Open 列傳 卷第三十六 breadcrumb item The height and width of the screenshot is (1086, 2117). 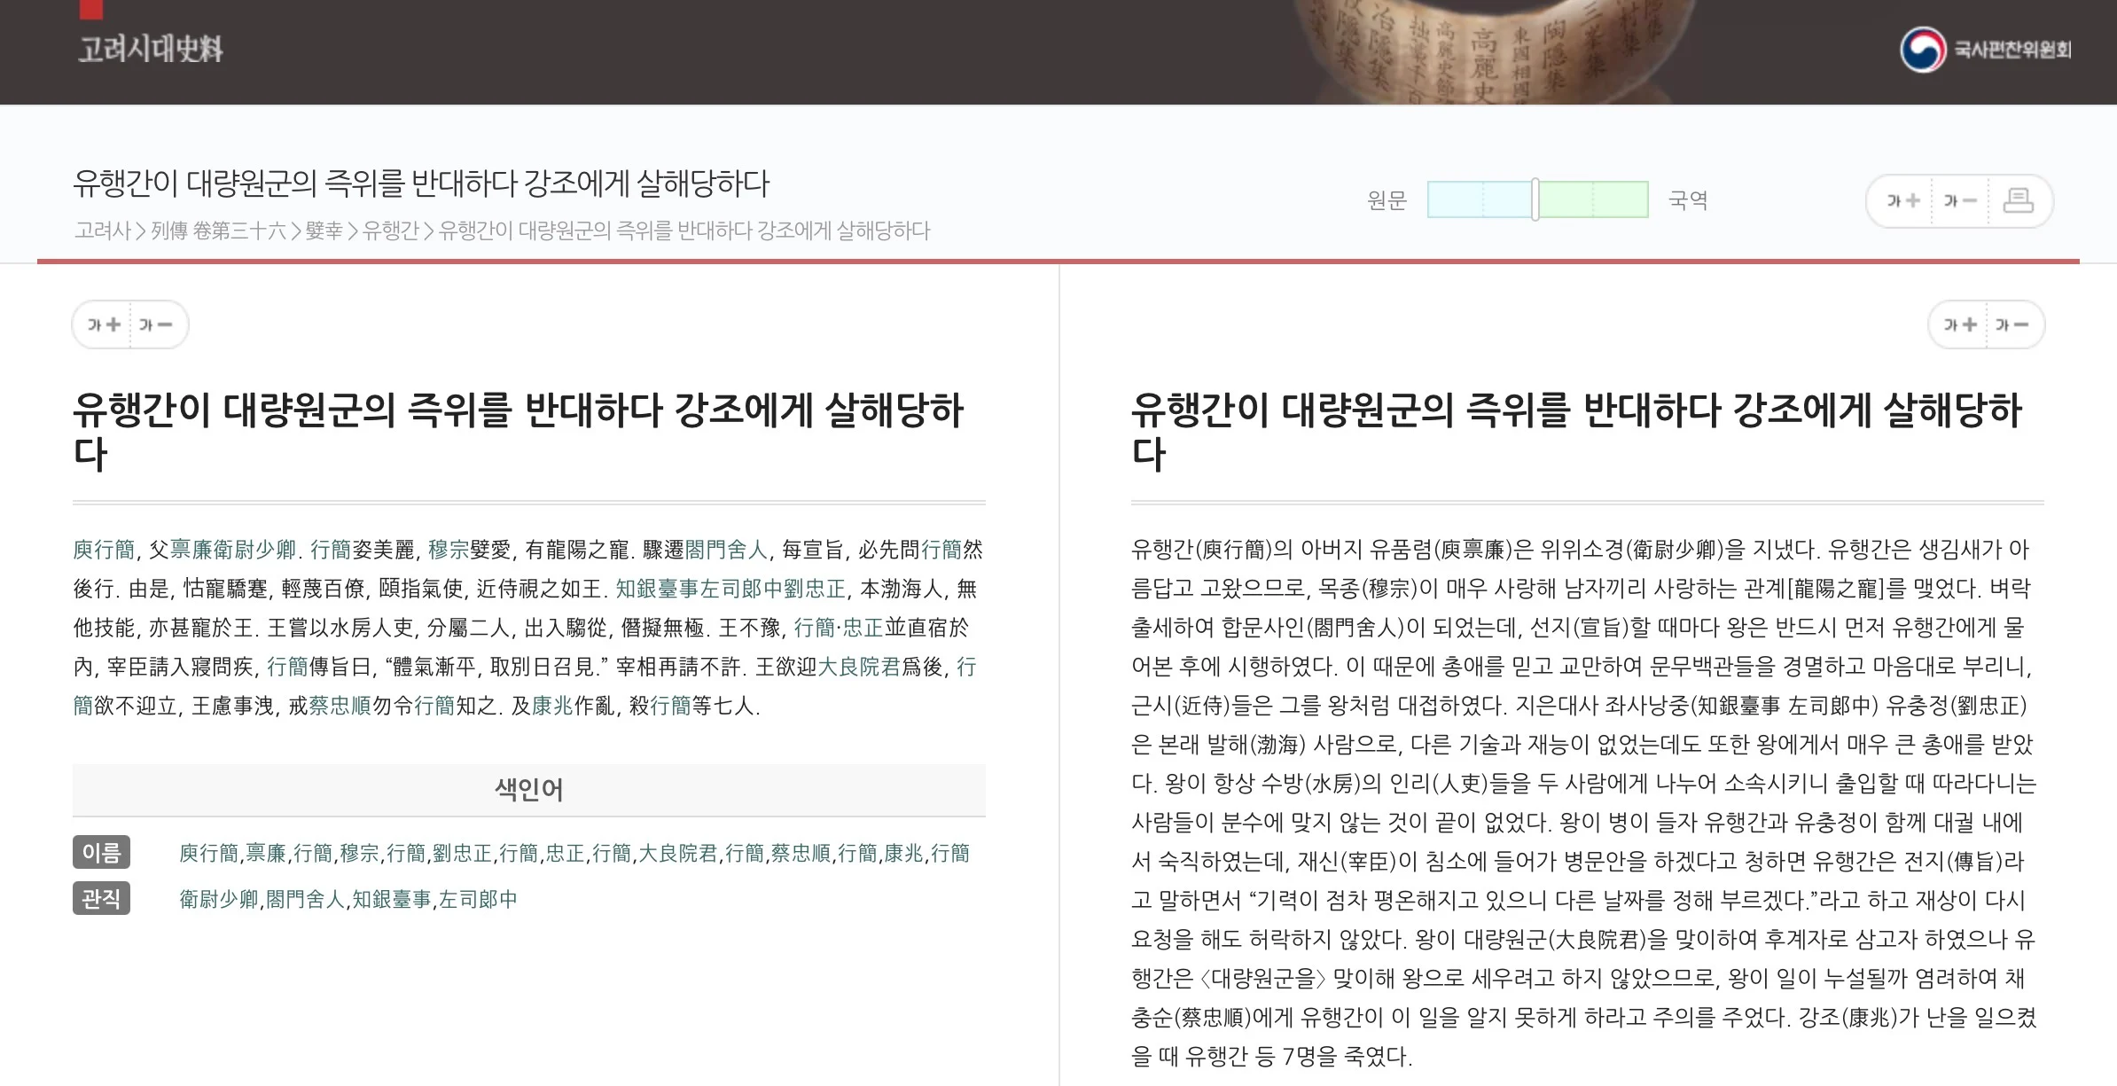click(x=218, y=231)
